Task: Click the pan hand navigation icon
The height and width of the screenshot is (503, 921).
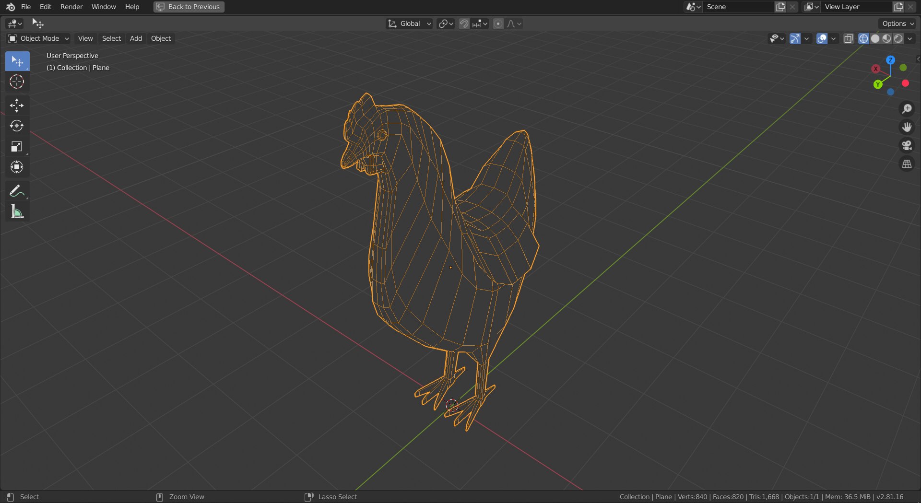Action: (907, 127)
